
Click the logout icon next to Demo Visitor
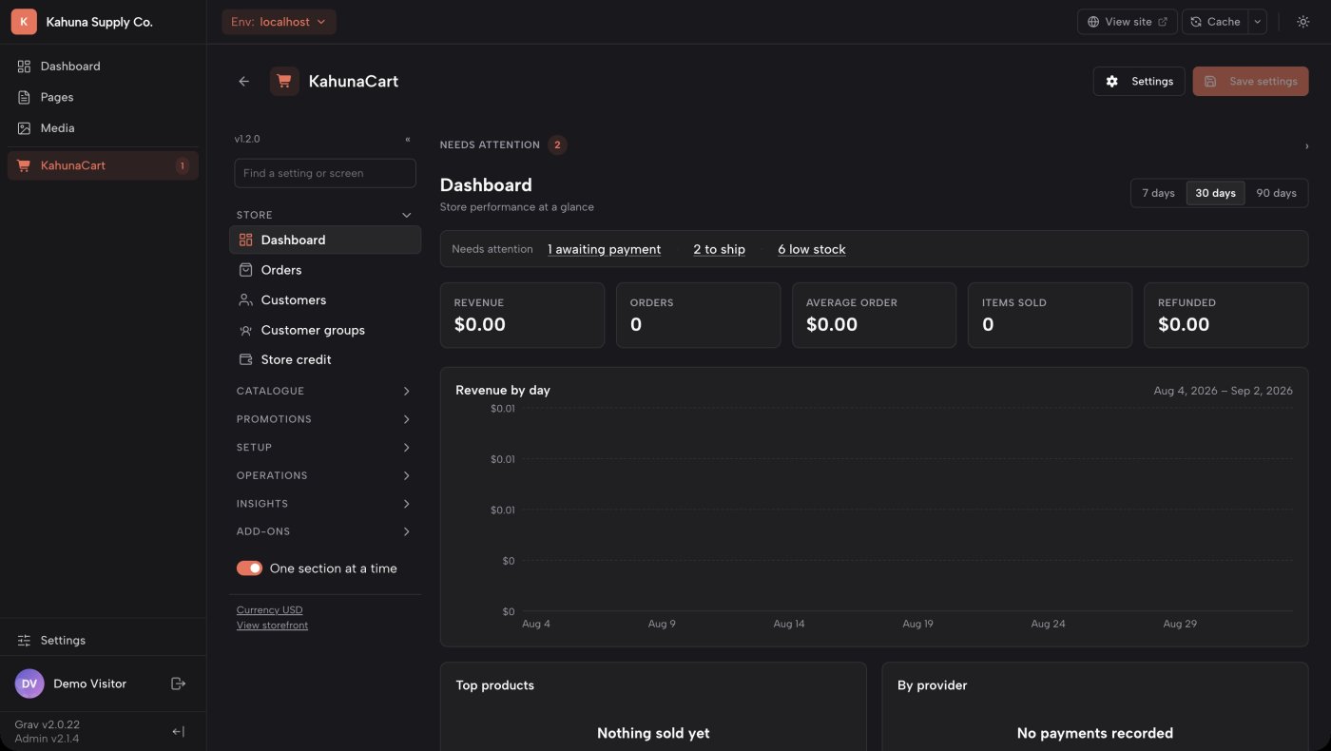[x=178, y=684]
